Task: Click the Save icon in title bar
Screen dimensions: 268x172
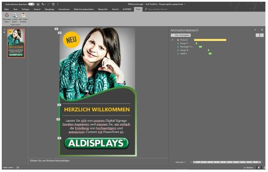Action: (38, 4)
